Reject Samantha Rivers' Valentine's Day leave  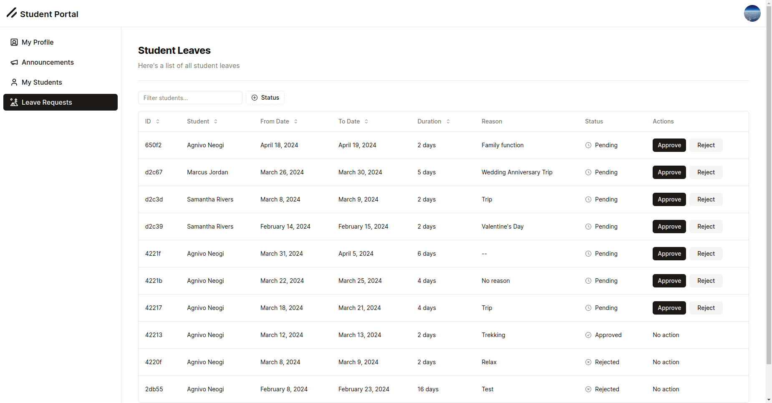point(706,227)
